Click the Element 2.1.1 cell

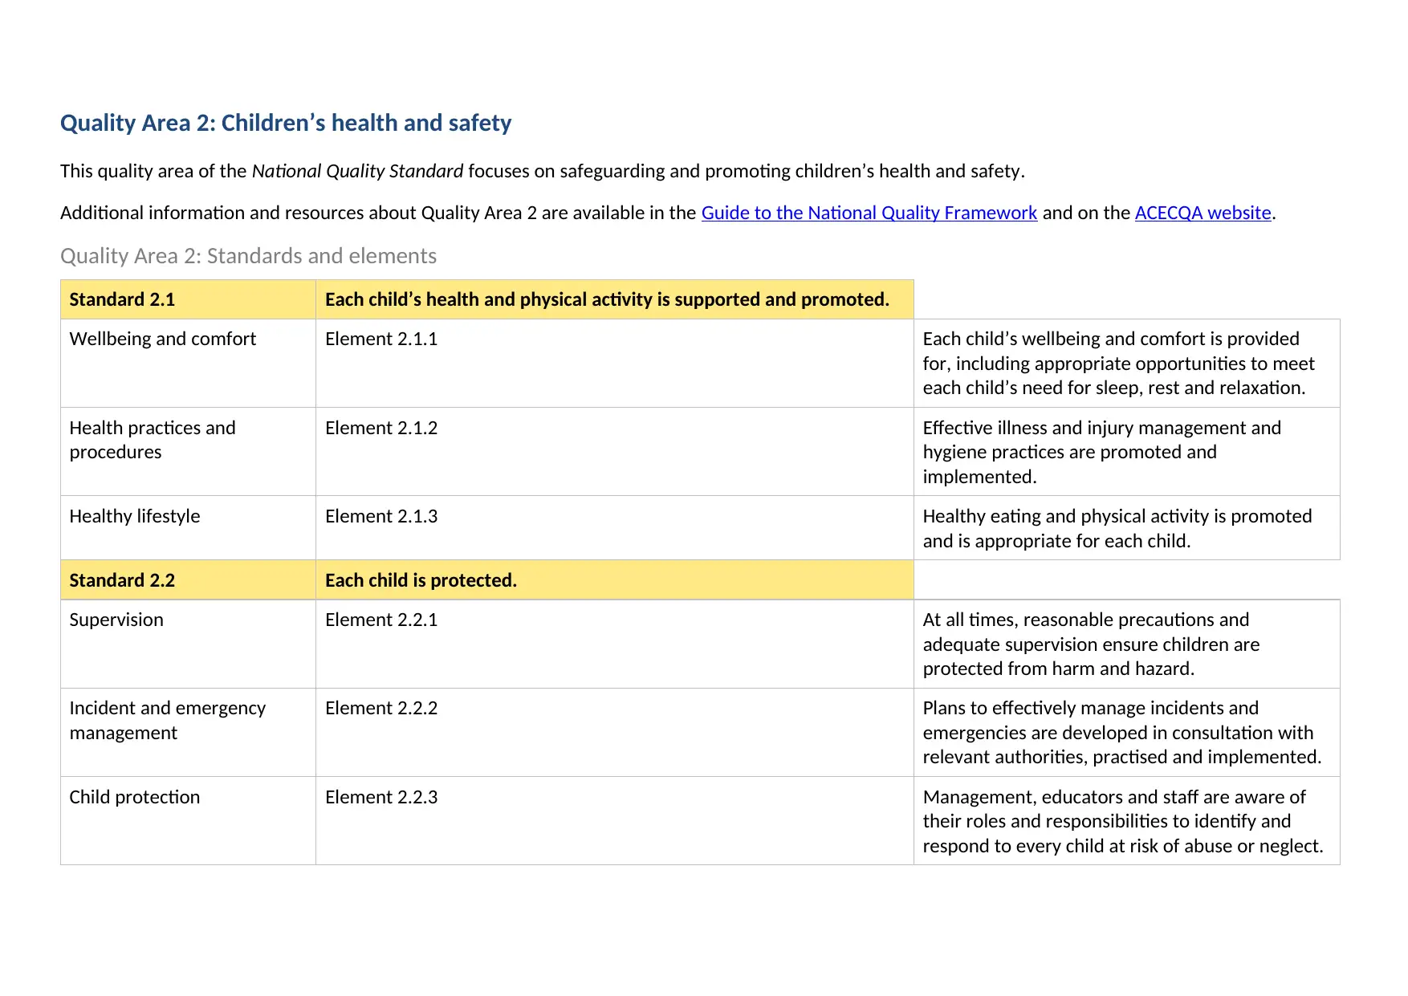point(615,363)
